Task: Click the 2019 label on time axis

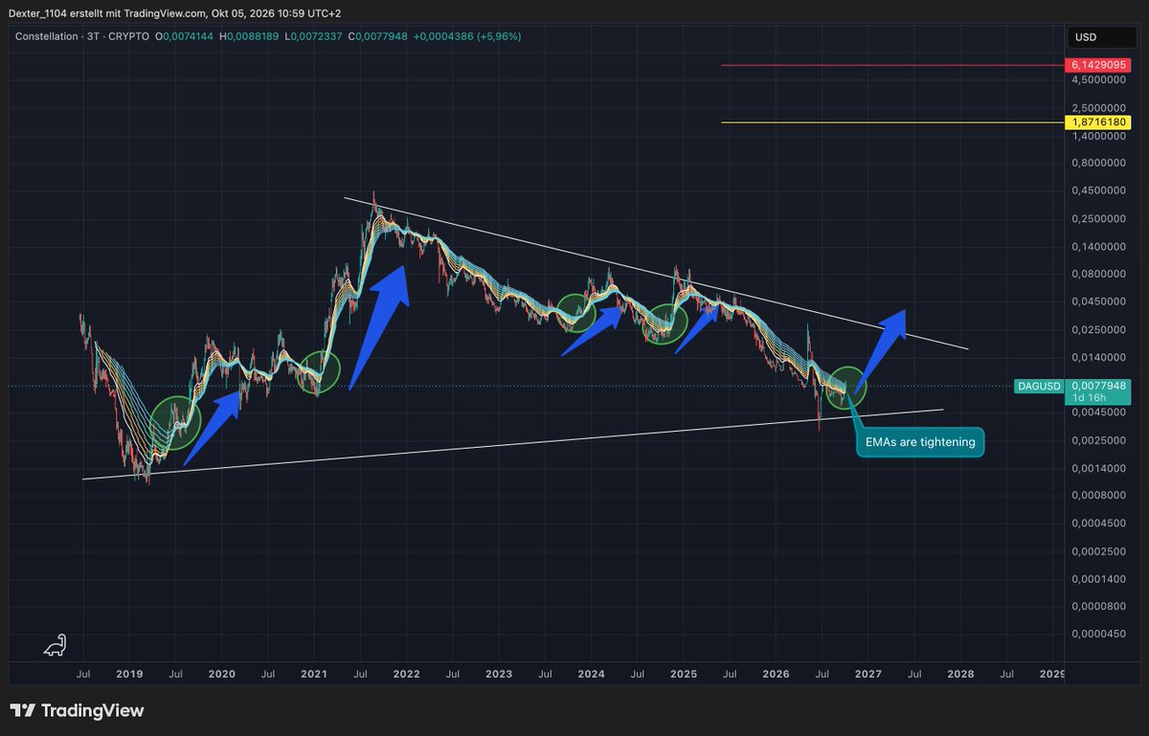Action: coord(129,674)
